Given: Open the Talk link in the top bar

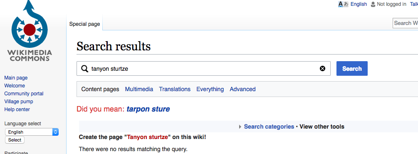Looking at the screenshot, I should point(414,4).
